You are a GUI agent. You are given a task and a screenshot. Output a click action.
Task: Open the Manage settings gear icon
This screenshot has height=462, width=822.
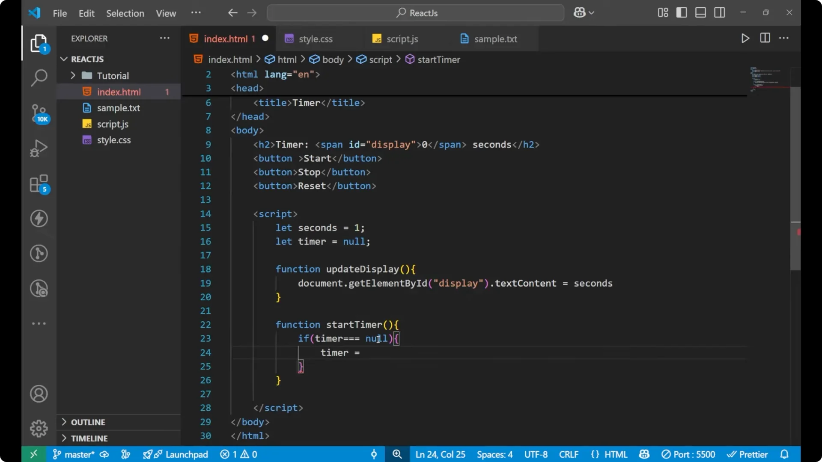tap(39, 428)
